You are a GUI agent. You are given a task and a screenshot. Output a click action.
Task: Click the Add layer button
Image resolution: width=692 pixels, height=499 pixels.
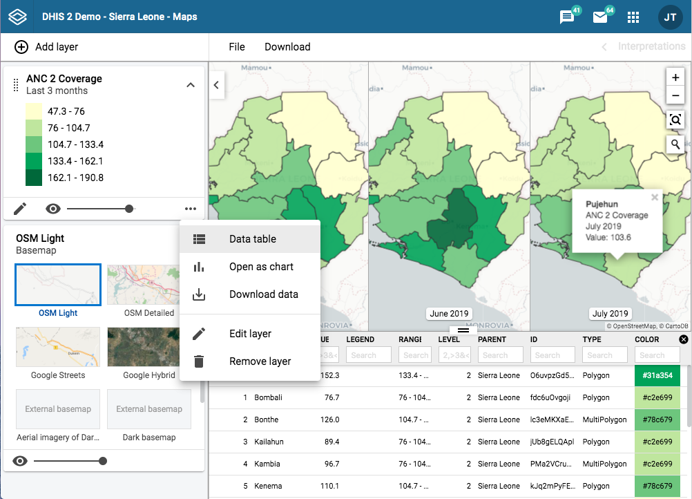46,47
